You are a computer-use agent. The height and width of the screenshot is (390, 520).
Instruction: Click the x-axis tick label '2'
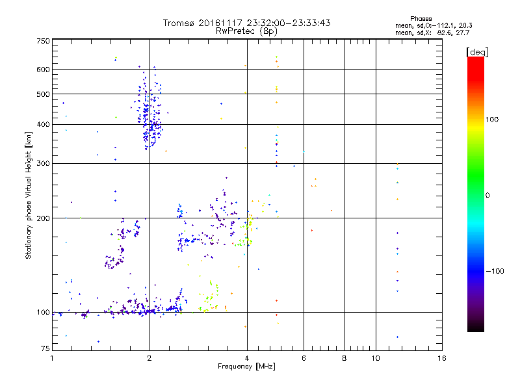[149, 358]
